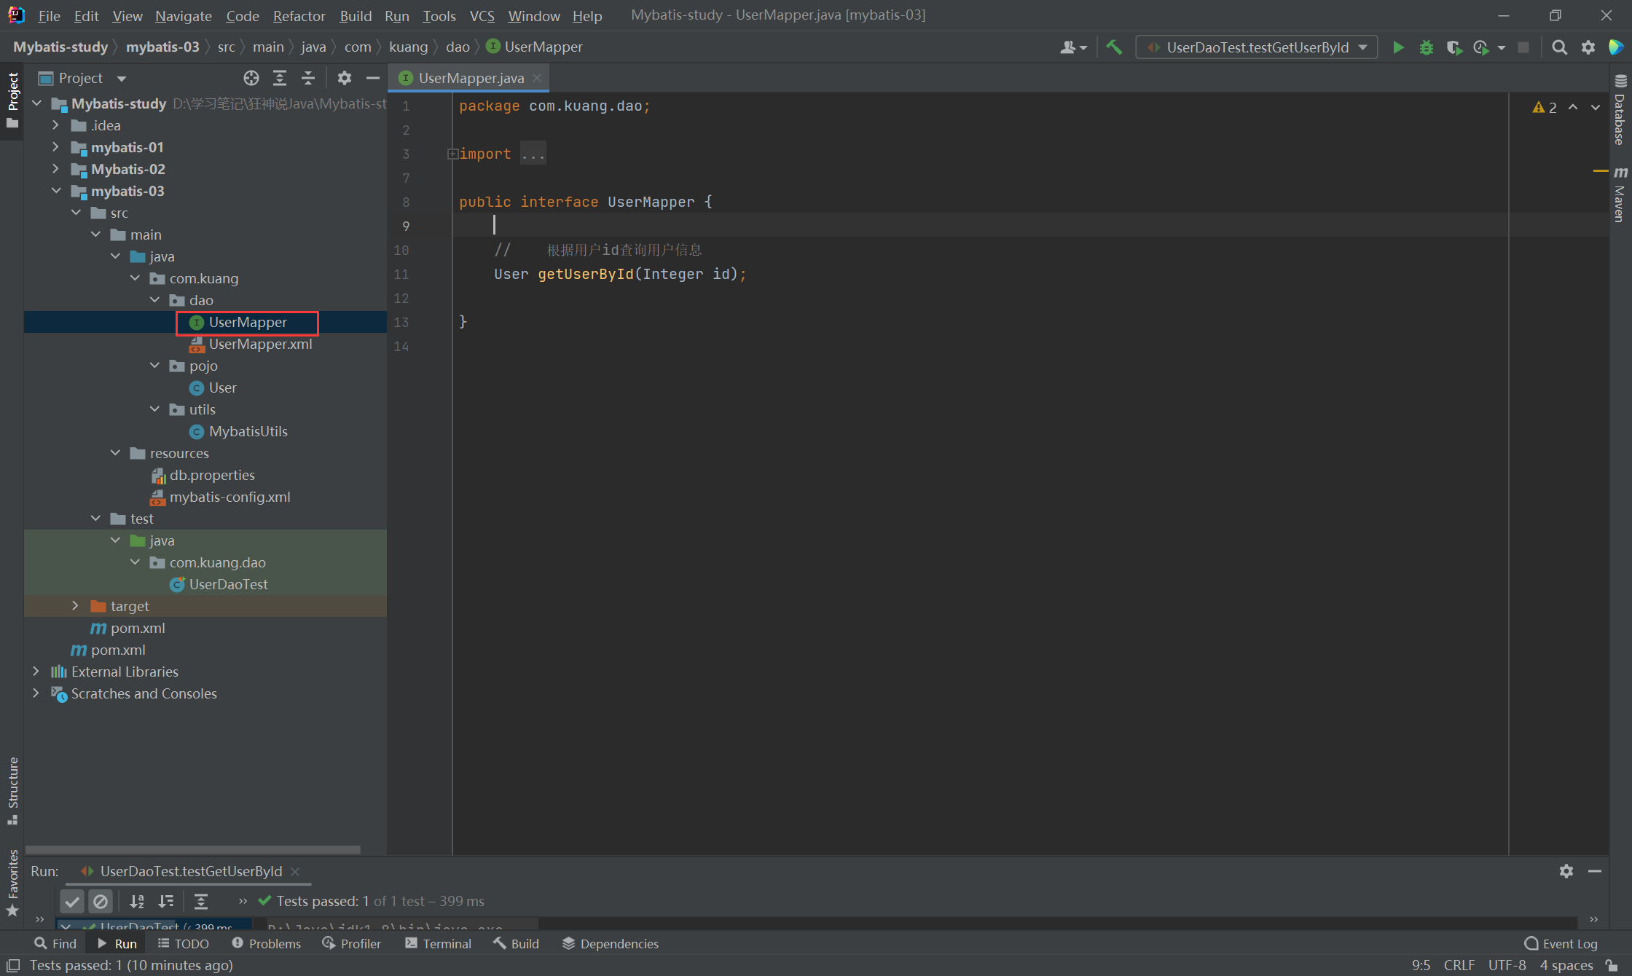The width and height of the screenshot is (1632, 976).
Task: Open the UserDaoTest.testGetUserById run configuration dropdown
Action: pyautogui.click(x=1258, y=47)
